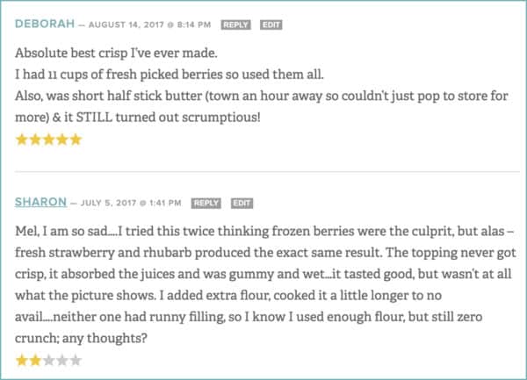Image resolution: width=527 pixels, height=380 pixels.
Task: Click first gold star in Sharon's rating
Action: pos(21,360)
